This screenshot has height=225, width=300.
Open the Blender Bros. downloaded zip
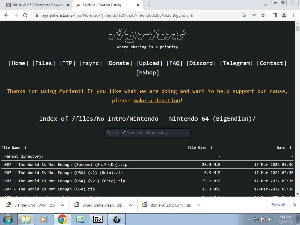point(30,205)
